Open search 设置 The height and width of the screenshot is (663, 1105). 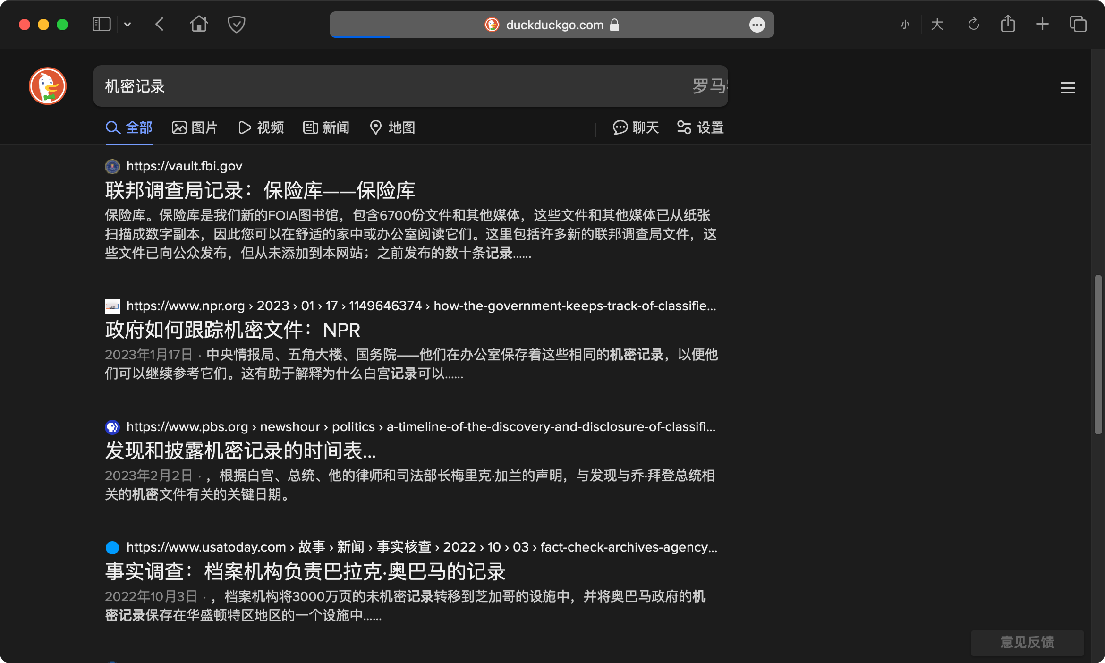coord(700,127)
